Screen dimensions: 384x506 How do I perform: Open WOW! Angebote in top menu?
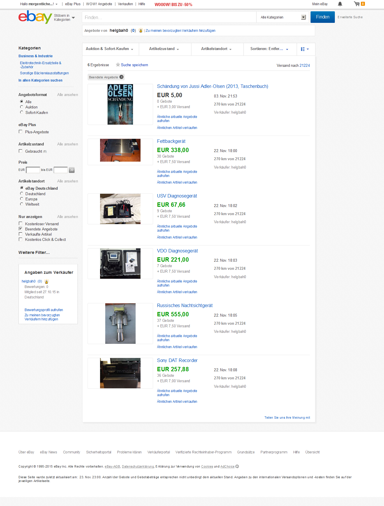point(99,4)
